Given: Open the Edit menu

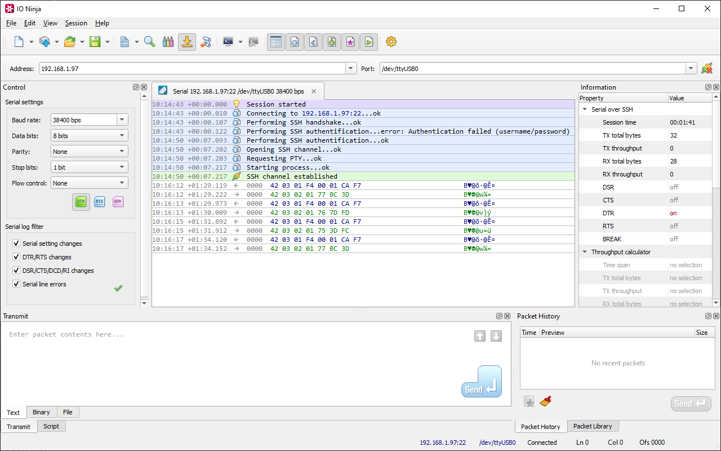Looking at the screenshot, I should coord(30,23).
